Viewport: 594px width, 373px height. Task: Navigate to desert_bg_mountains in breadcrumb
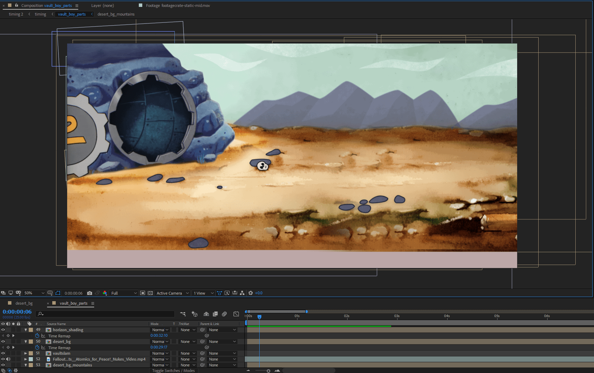116,14
